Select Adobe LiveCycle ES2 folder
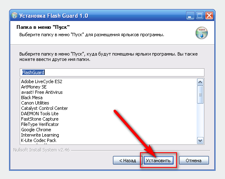 point(41,81)
